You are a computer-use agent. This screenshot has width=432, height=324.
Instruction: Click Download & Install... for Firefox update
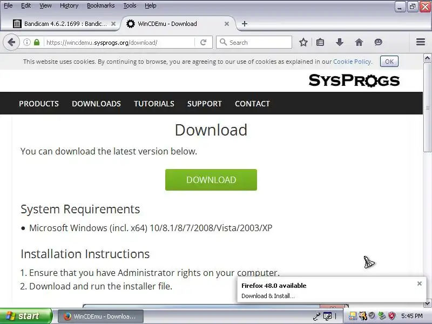tap(268, 296)
